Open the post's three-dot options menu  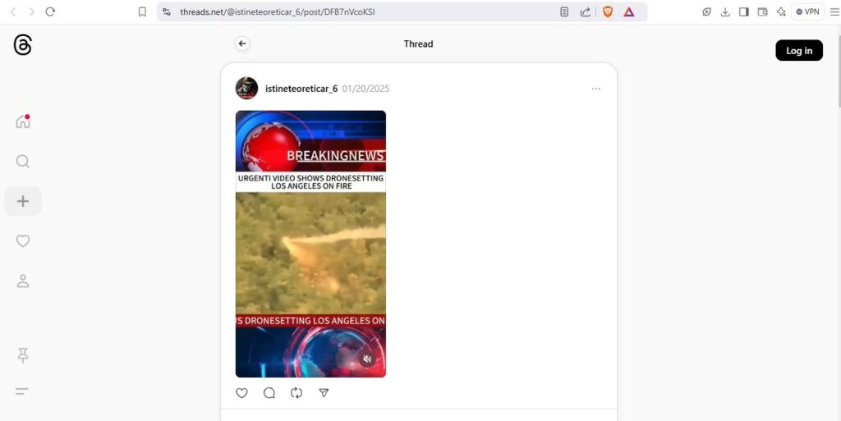[x=596, y=89]
